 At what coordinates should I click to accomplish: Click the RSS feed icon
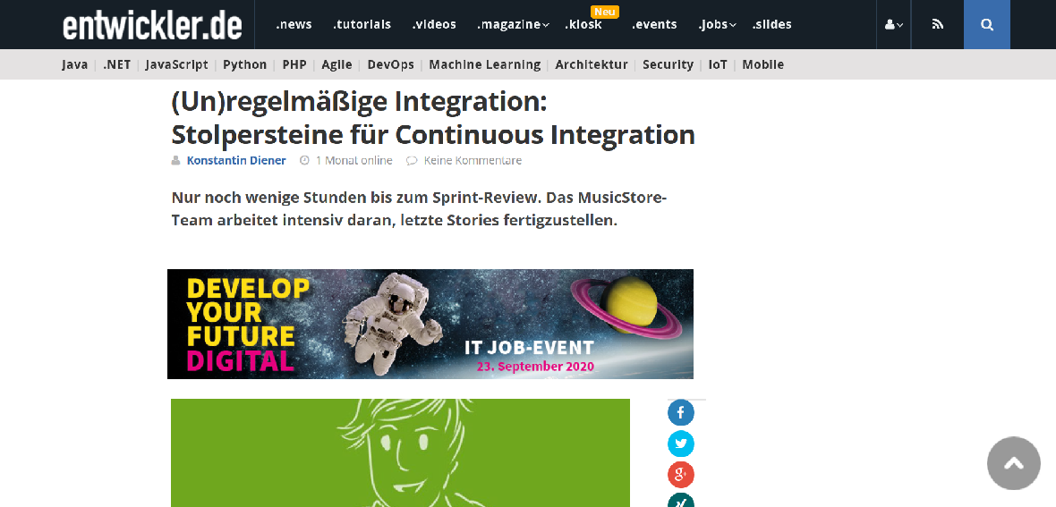938,25
